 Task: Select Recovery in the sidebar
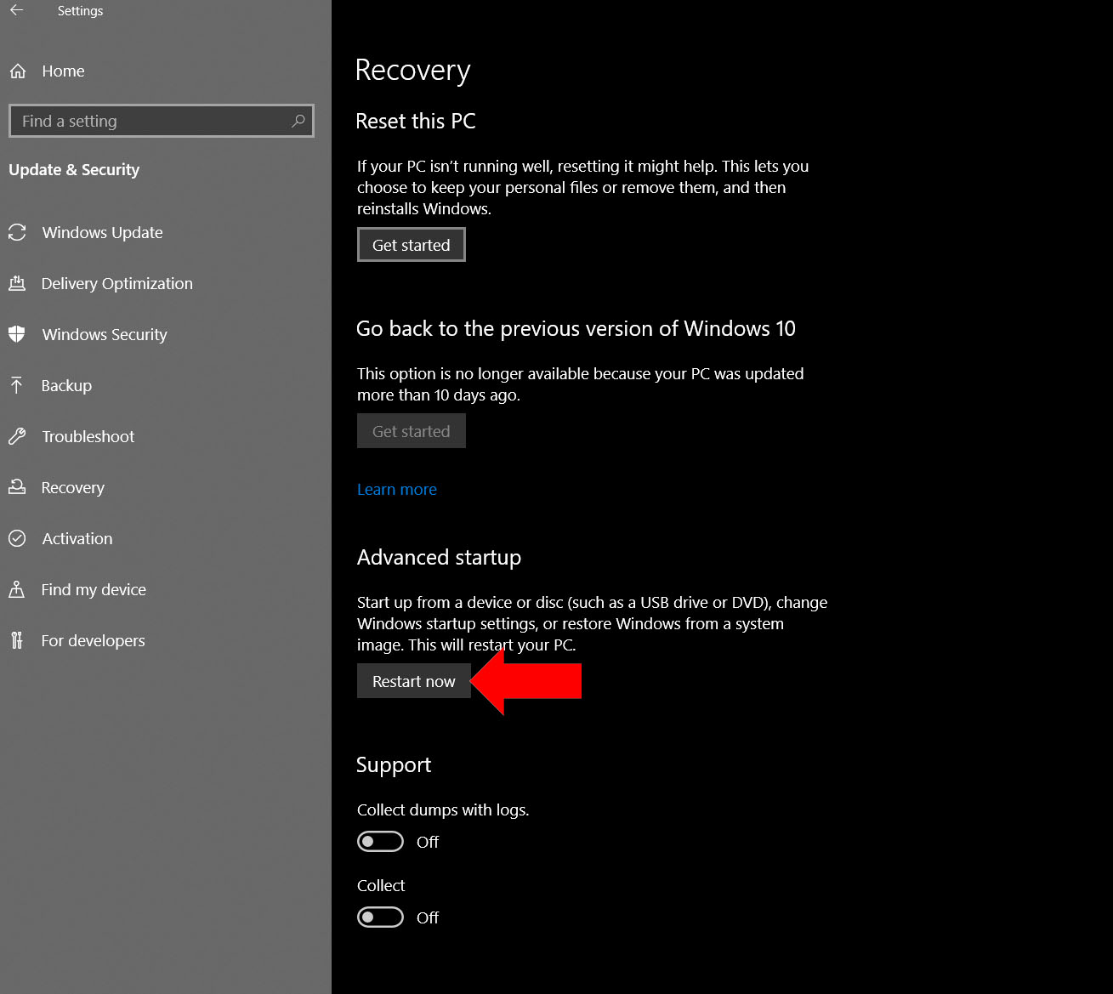(73, 487)
